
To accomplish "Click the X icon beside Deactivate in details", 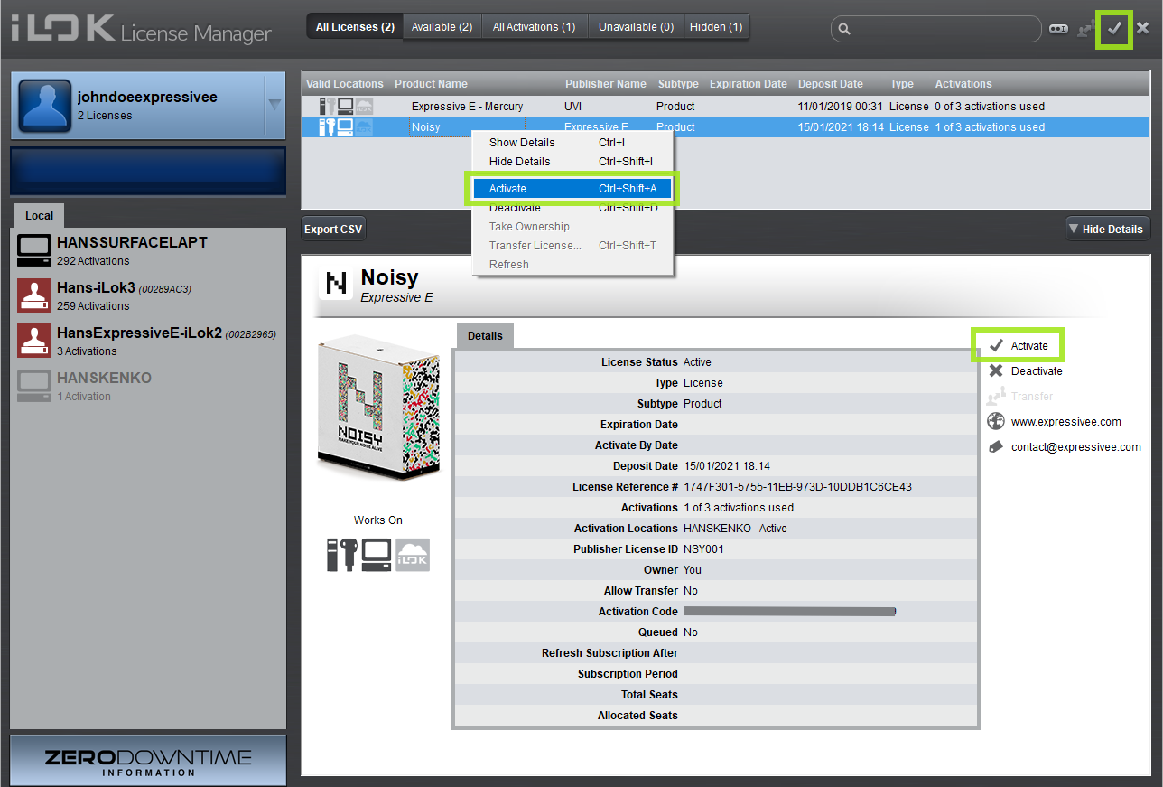I will pyautogui.click(x=996, y=370).
